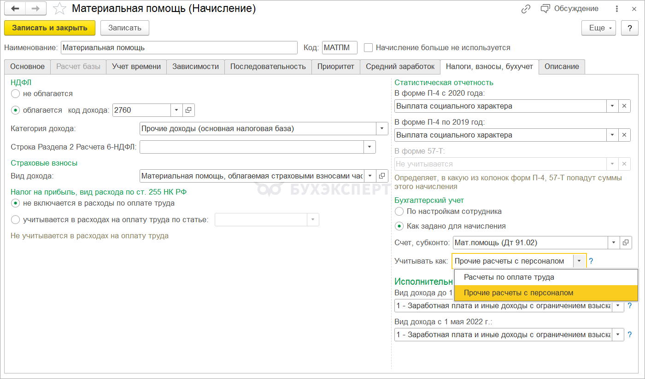Expand the Категория дохода dropdown
The image size is (645, 379).
382,129
